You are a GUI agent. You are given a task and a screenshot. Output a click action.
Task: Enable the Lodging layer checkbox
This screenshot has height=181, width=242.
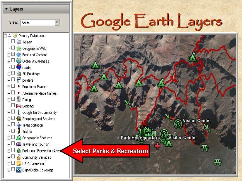(x=13, y=105)
